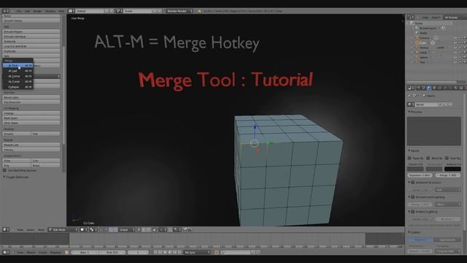Open the Info editor type selector icon

(5, 11)
